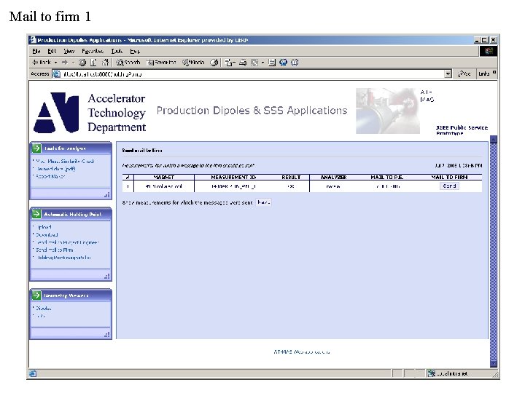
Task: Click resize grip of Automatic Holding Point panel
Action: (x=106, y=276)
